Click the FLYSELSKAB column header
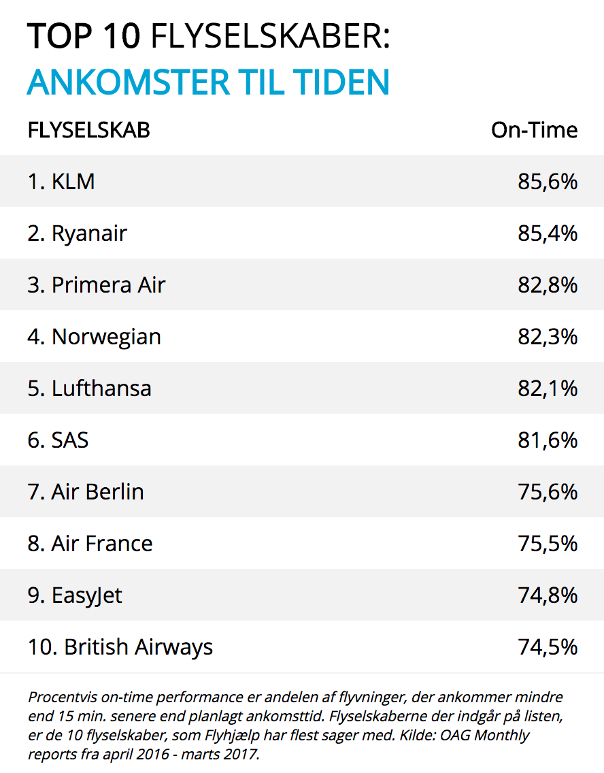The image size is (604, 773). click(x=88, y=130)
